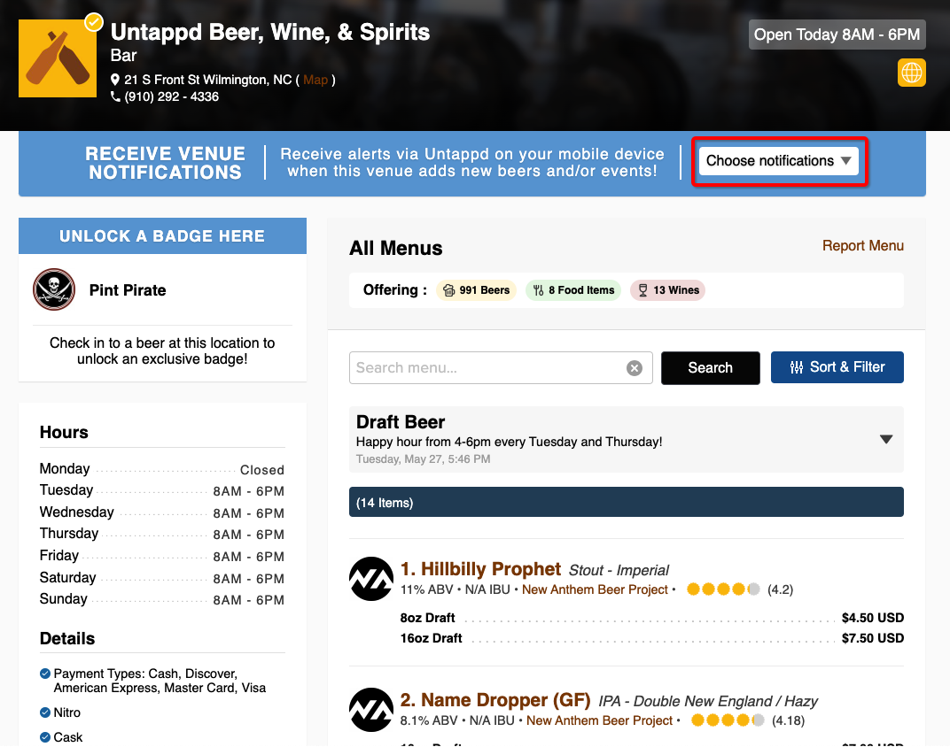Click the phone icon next to the number
Screen dimensions: 950x747
coord(115,96)
